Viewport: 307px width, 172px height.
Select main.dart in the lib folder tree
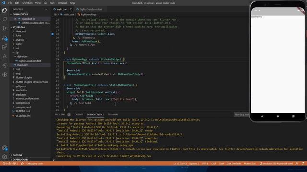tap(23, 65)
